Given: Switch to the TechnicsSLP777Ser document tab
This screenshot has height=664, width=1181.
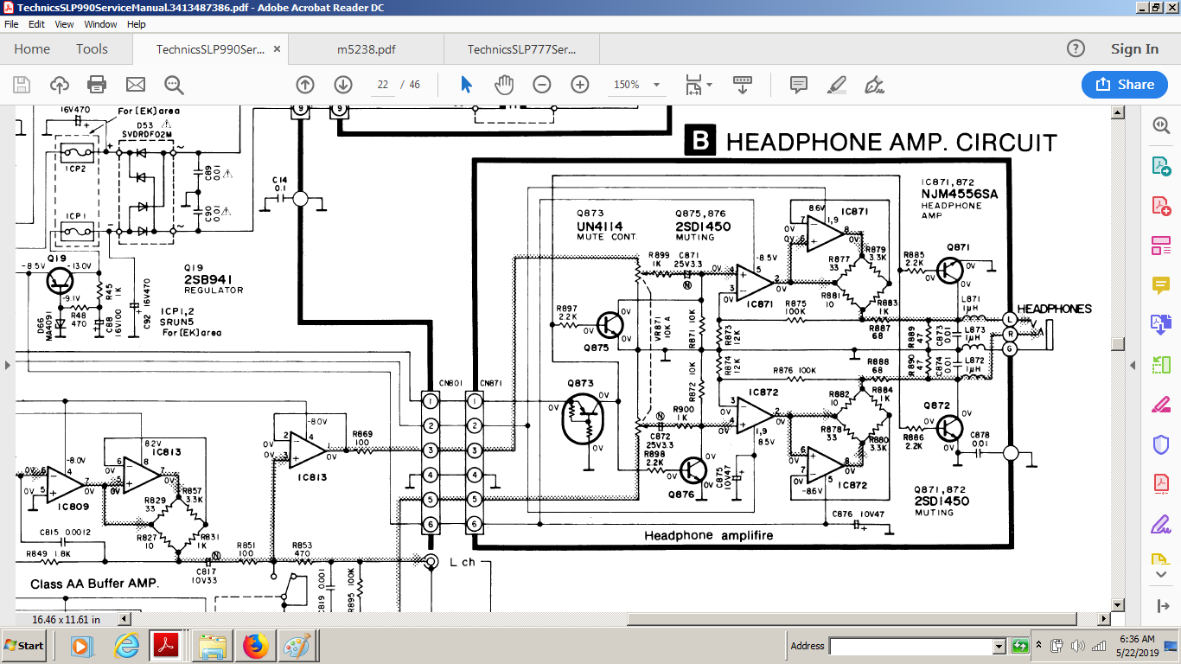Looking at the screenshot, I should [521, 49].
